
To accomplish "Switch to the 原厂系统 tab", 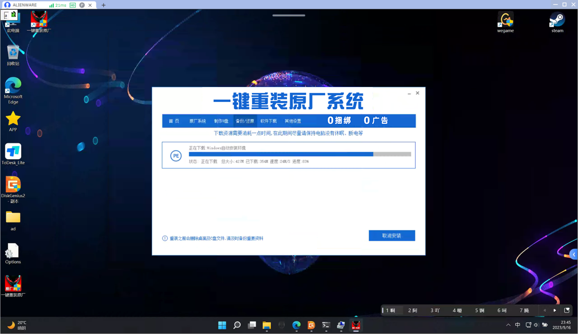I will [197, 121].
